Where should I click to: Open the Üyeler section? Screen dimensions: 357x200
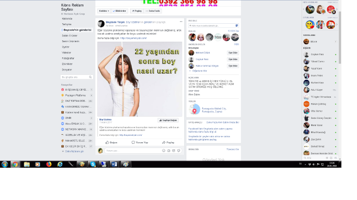(66, 47)
